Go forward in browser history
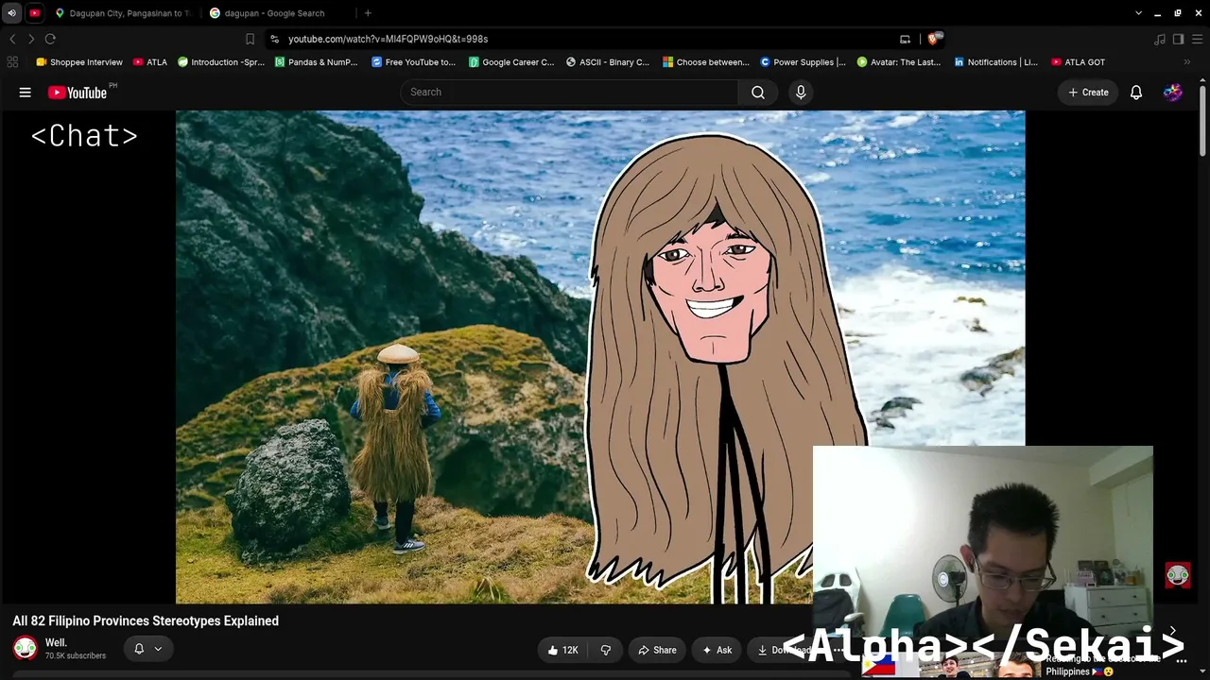Screen dimensions: 1210x680 31,39
